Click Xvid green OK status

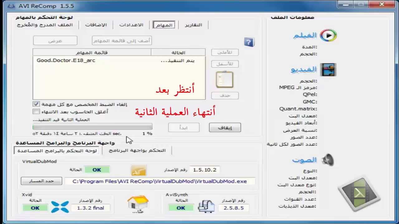point(35,208)
